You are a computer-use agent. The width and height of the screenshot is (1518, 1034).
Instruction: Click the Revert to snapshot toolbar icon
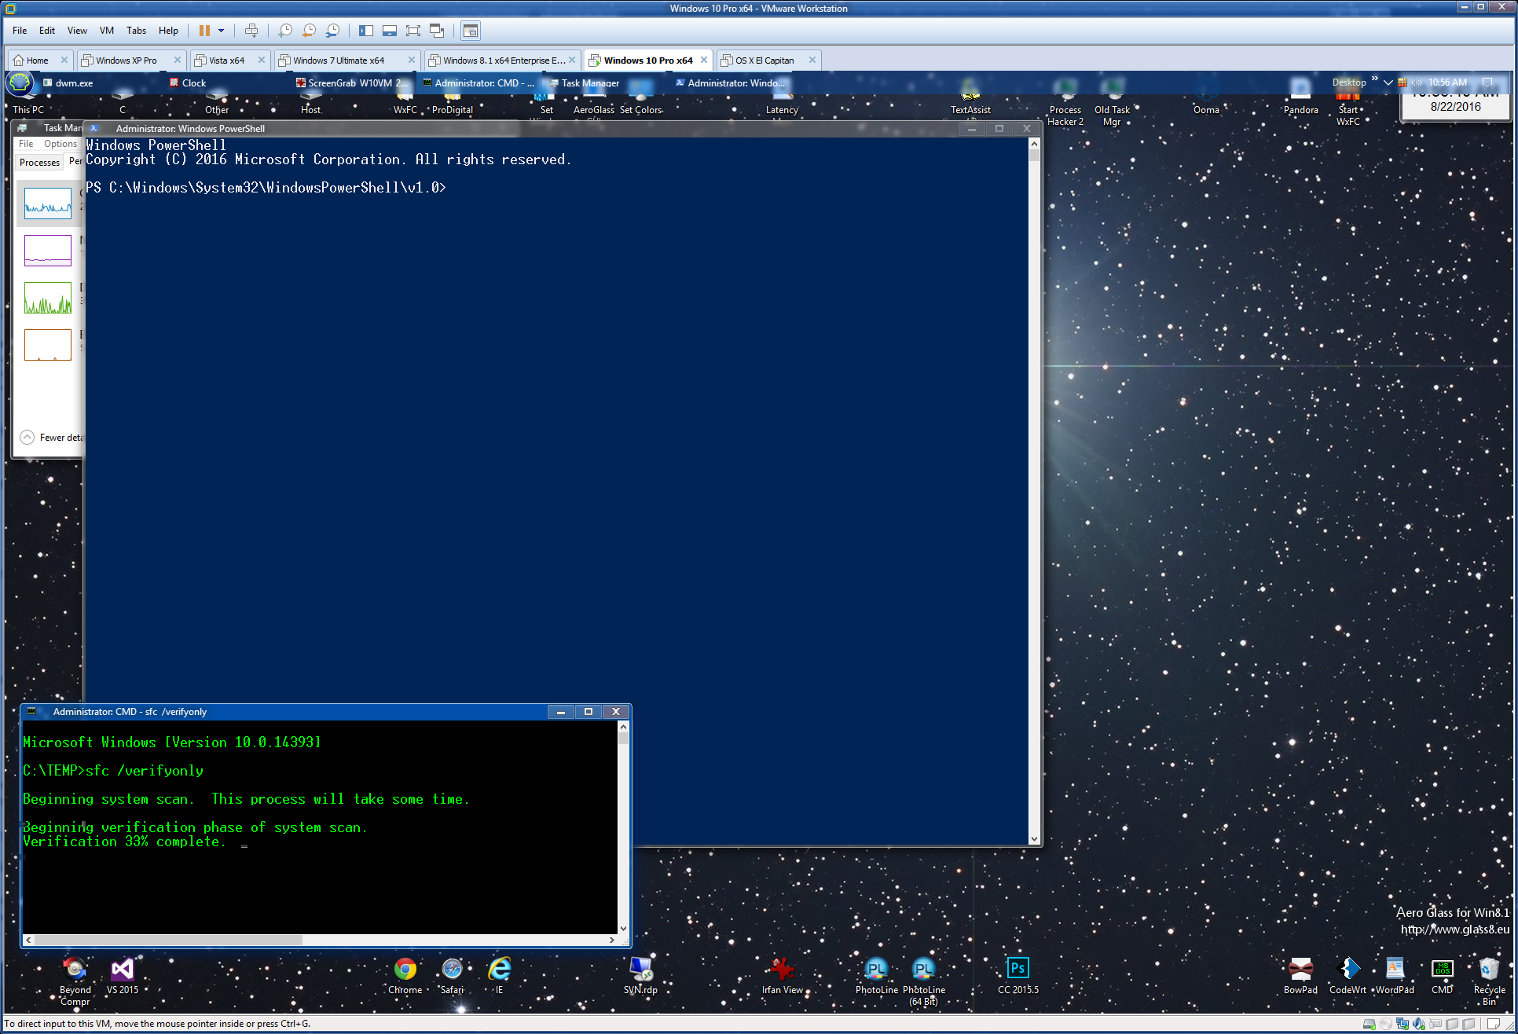click(309, 31)
